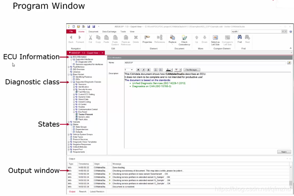Run Check Consistency from the ribbon
This screenshot has height=196, width=294.
(184, 40)
